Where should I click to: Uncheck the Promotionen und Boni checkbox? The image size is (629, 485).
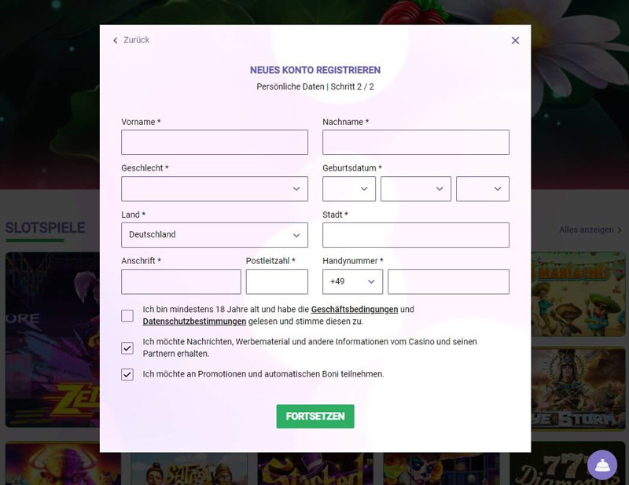pyautogui.click(x=127, y=374)
